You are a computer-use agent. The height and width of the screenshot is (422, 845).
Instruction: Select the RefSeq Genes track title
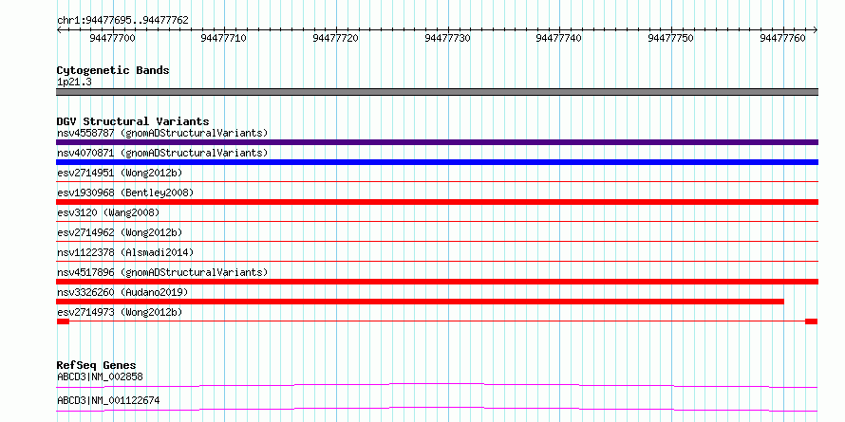click(x=96, y=365)
